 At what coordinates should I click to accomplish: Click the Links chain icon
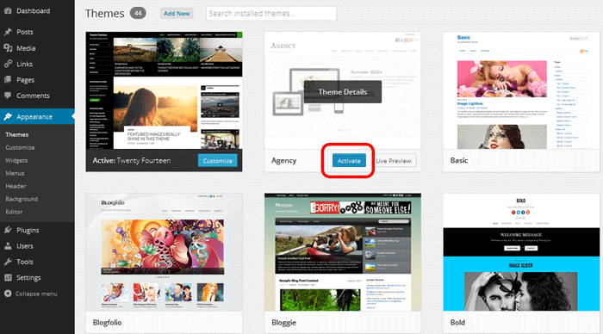coord(8,64)
